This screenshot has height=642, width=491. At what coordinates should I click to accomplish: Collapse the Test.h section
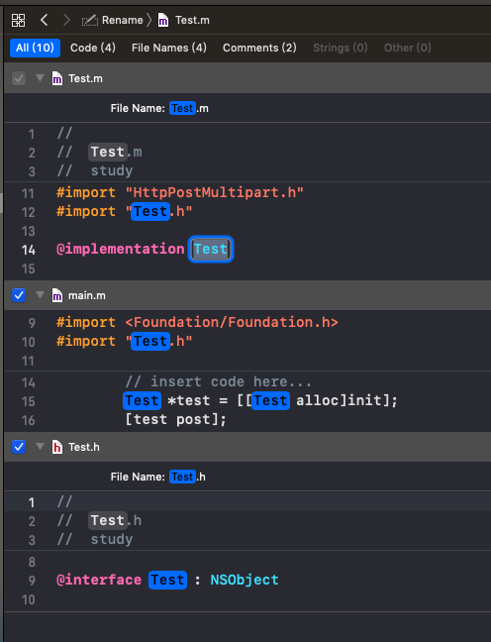[40, 446]
